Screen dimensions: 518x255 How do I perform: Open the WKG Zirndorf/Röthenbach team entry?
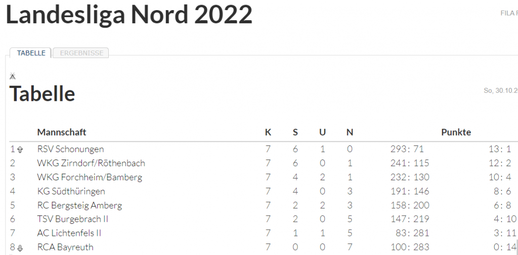pyautogui.click(x=91, y=163)
